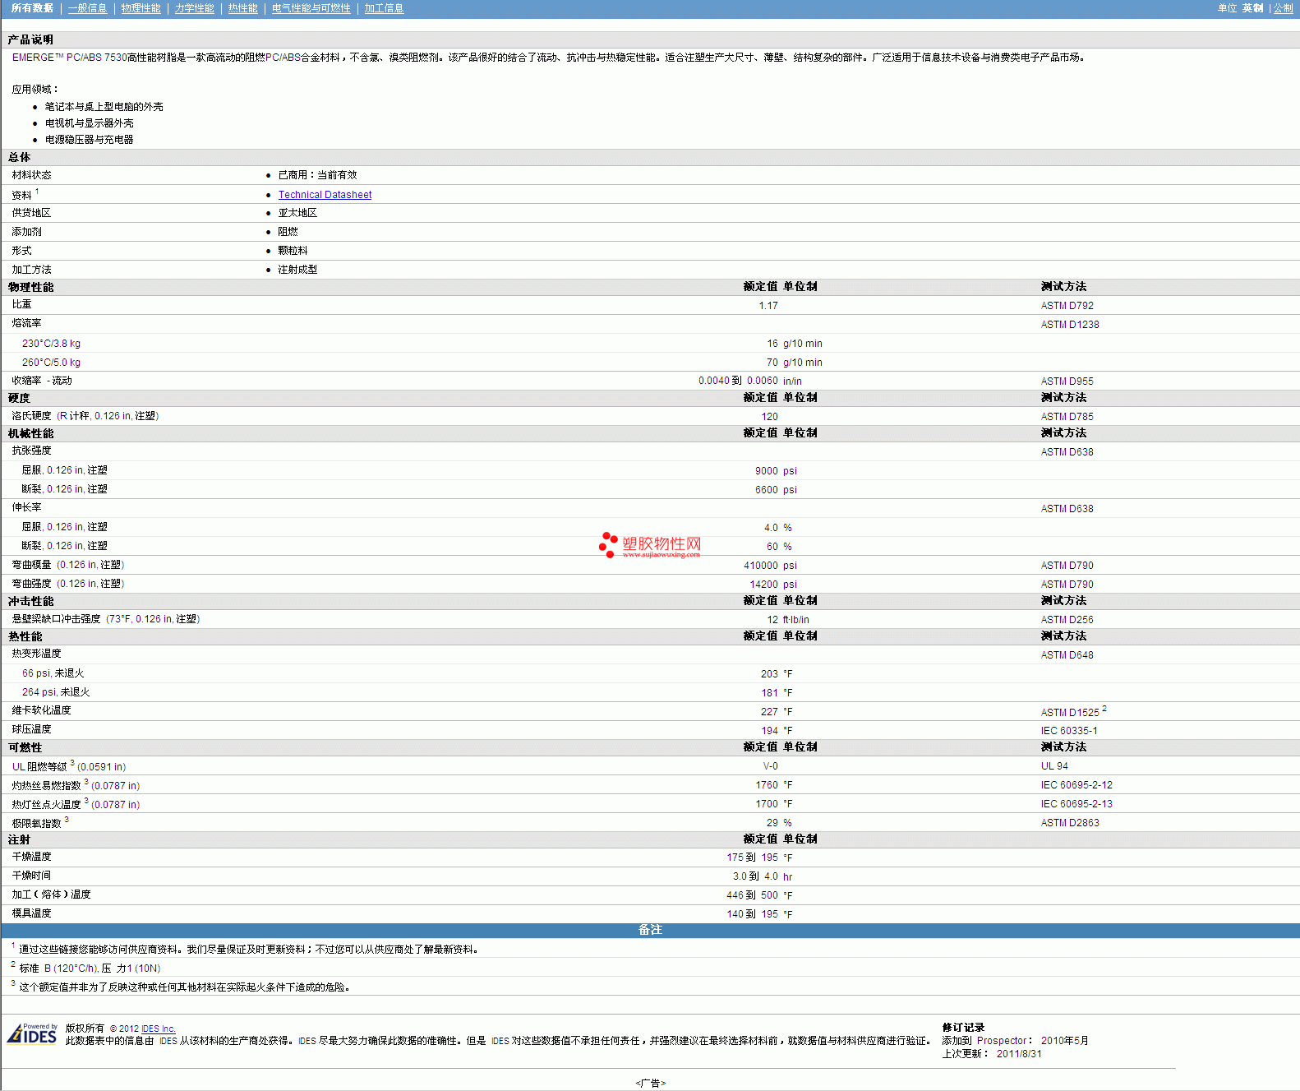
Task: Open the 电气性能与可燃性 tab
Action: pos(311,8)
